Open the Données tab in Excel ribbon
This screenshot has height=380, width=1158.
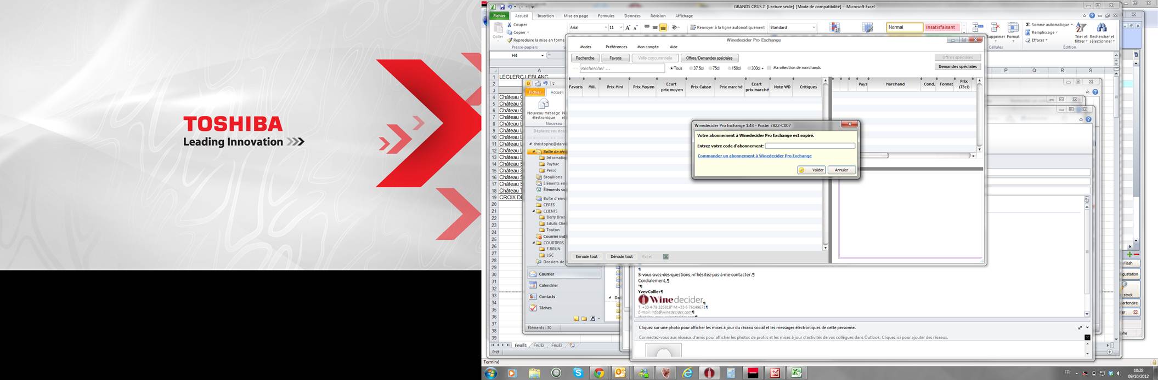coord(632,16)
